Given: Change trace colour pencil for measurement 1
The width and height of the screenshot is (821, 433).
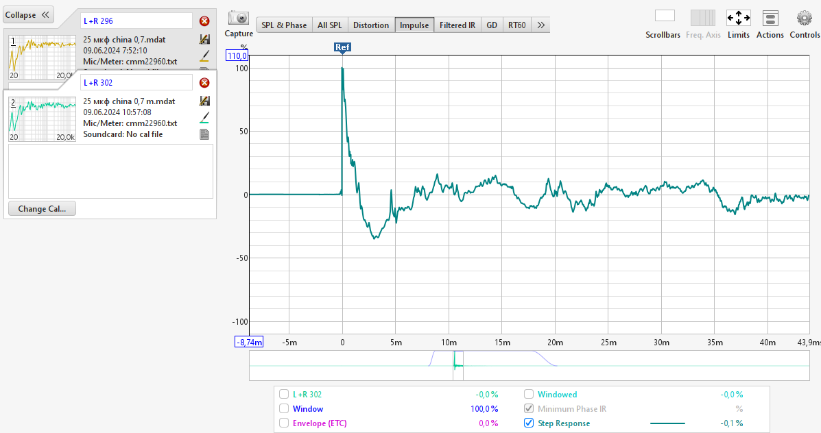Looking at the screenshot, I should [x=204, y=56].
